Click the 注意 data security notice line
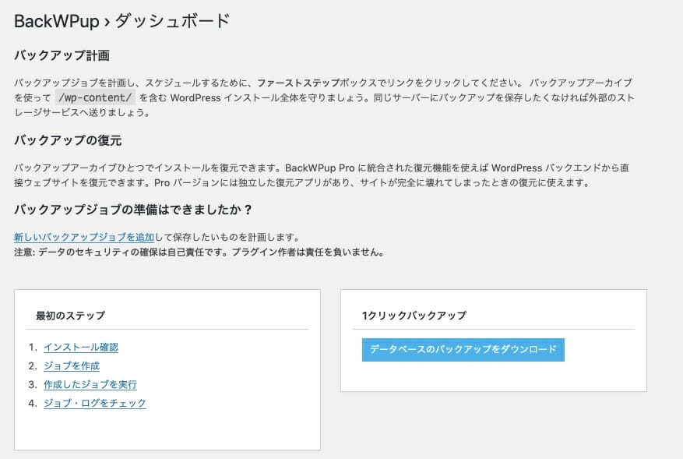This screenshot has height=459, width=683. pos(199,252)
